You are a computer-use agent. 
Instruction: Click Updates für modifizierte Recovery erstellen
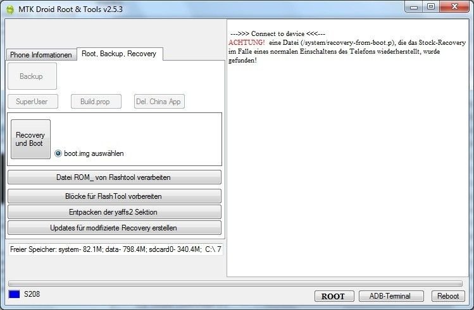tap(115, 228)
